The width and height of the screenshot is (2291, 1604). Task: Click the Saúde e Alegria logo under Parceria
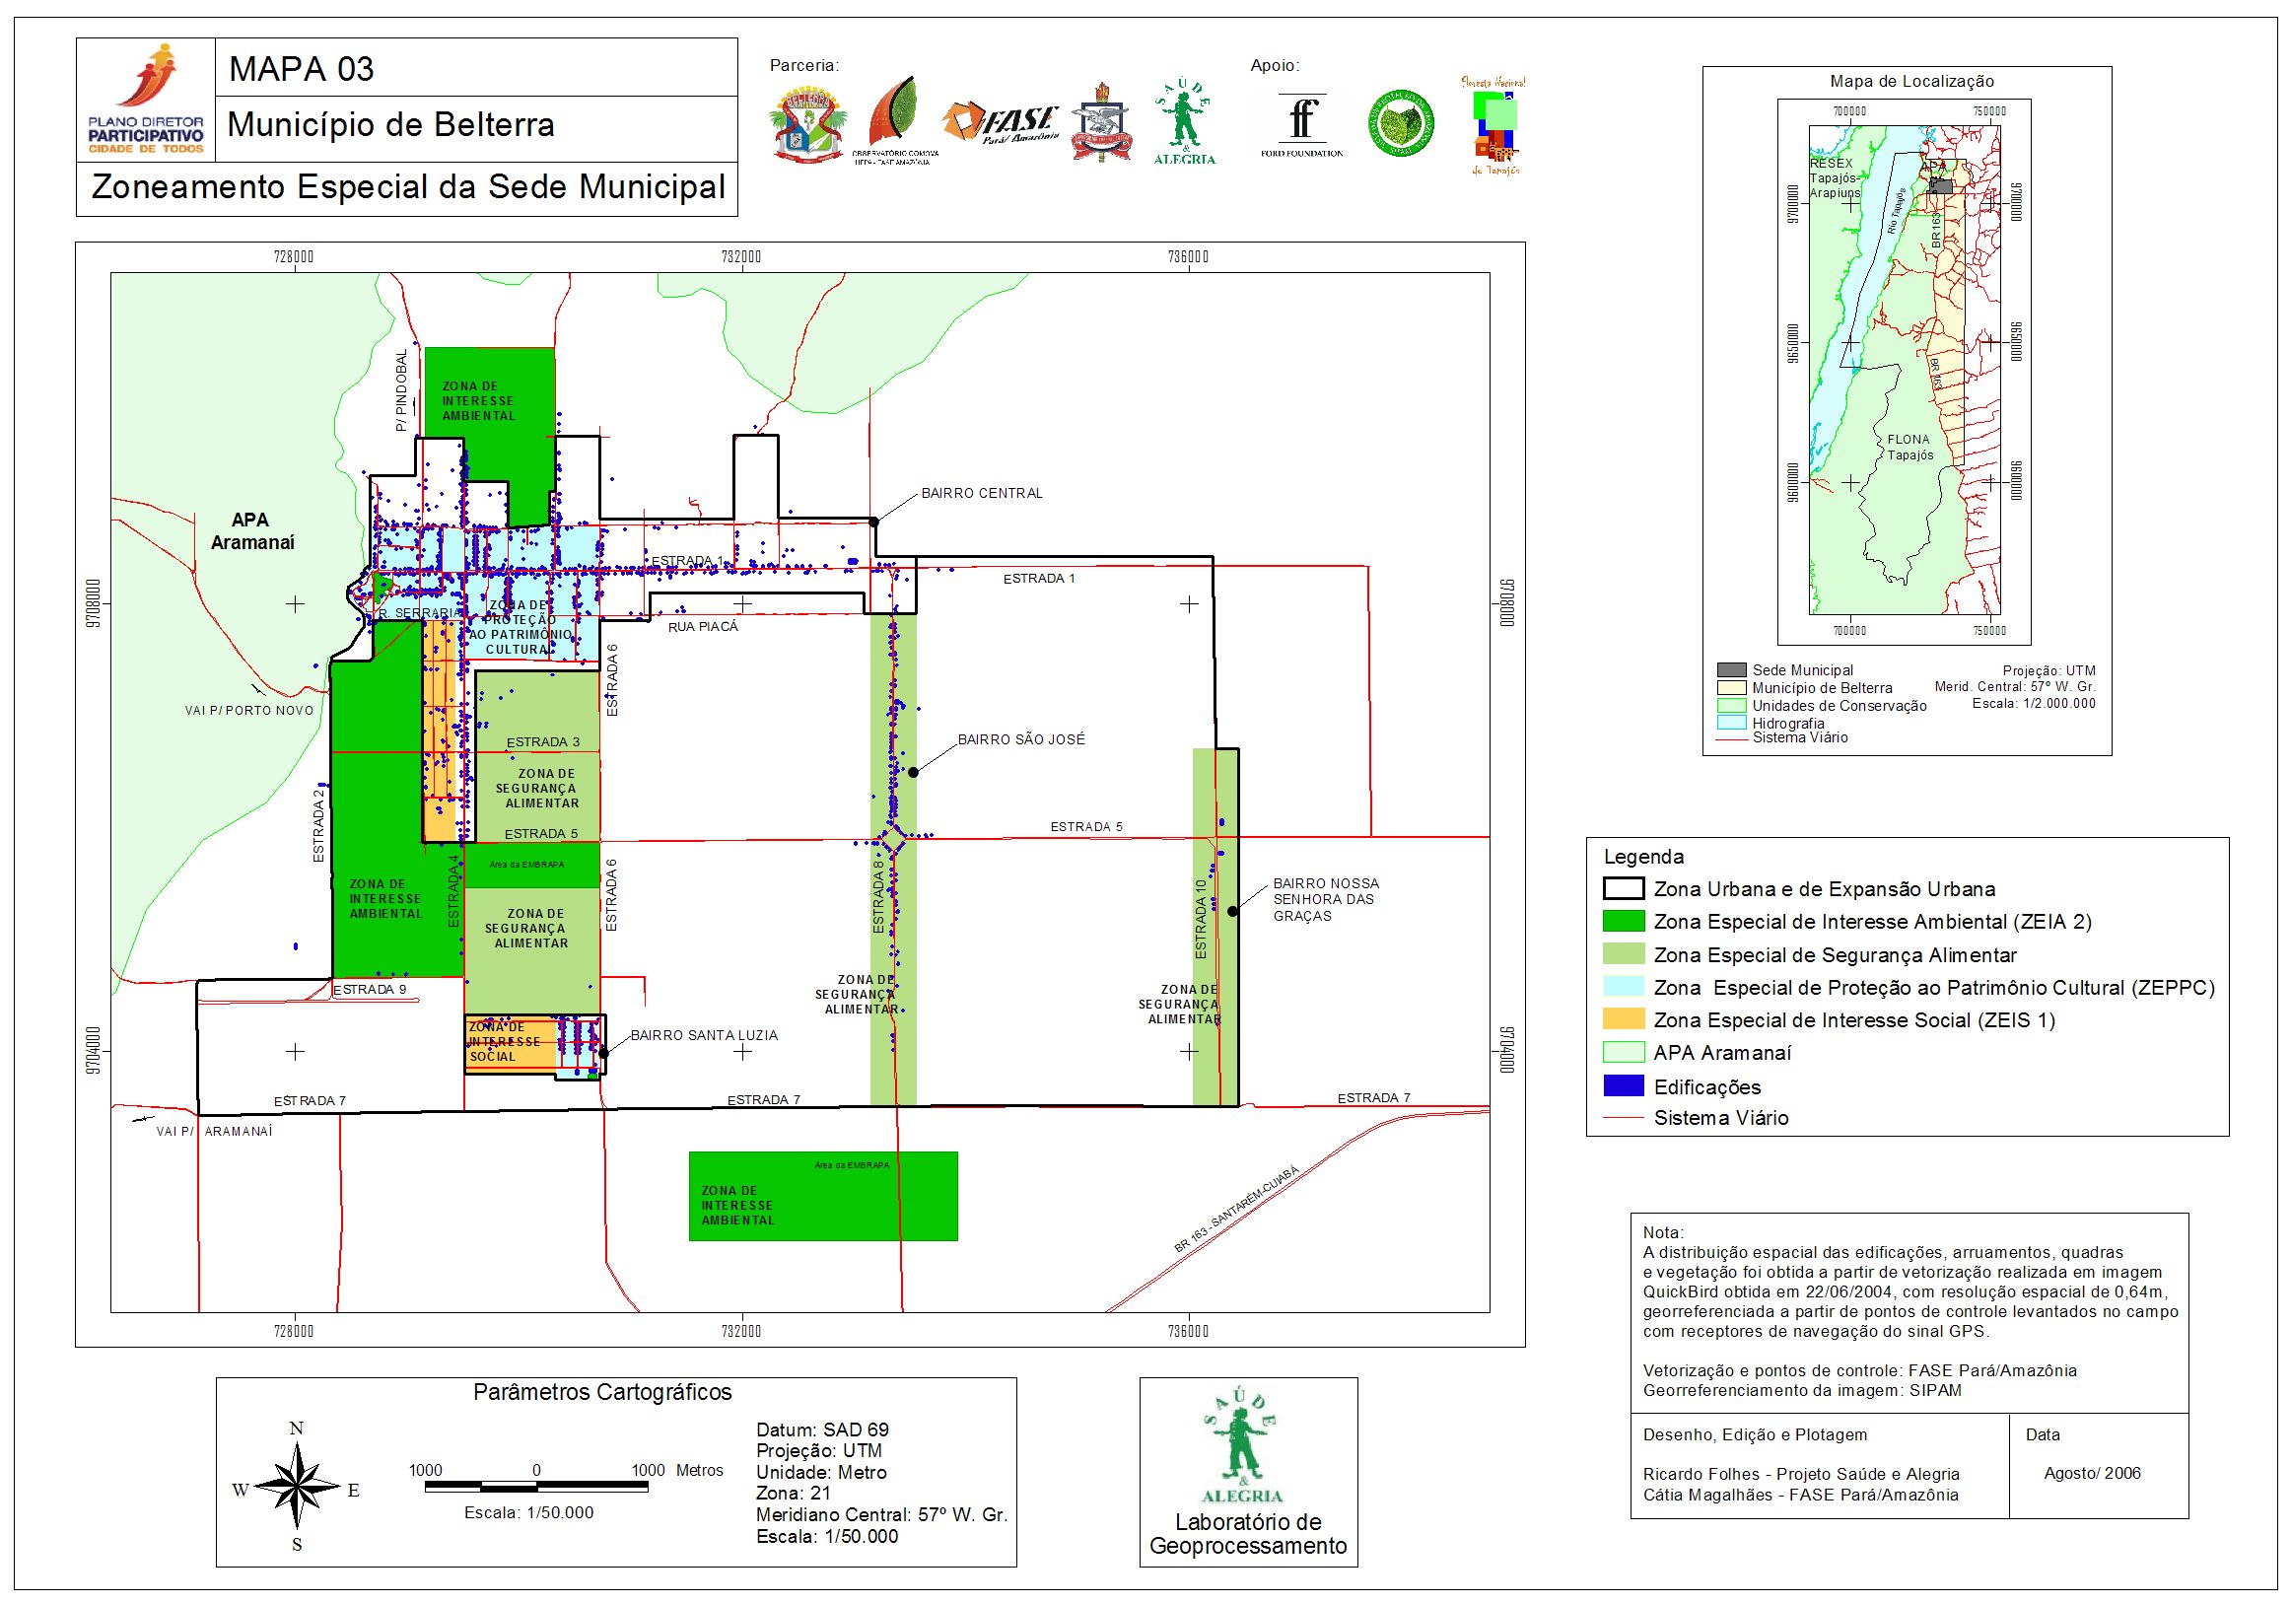[1184, 122]
